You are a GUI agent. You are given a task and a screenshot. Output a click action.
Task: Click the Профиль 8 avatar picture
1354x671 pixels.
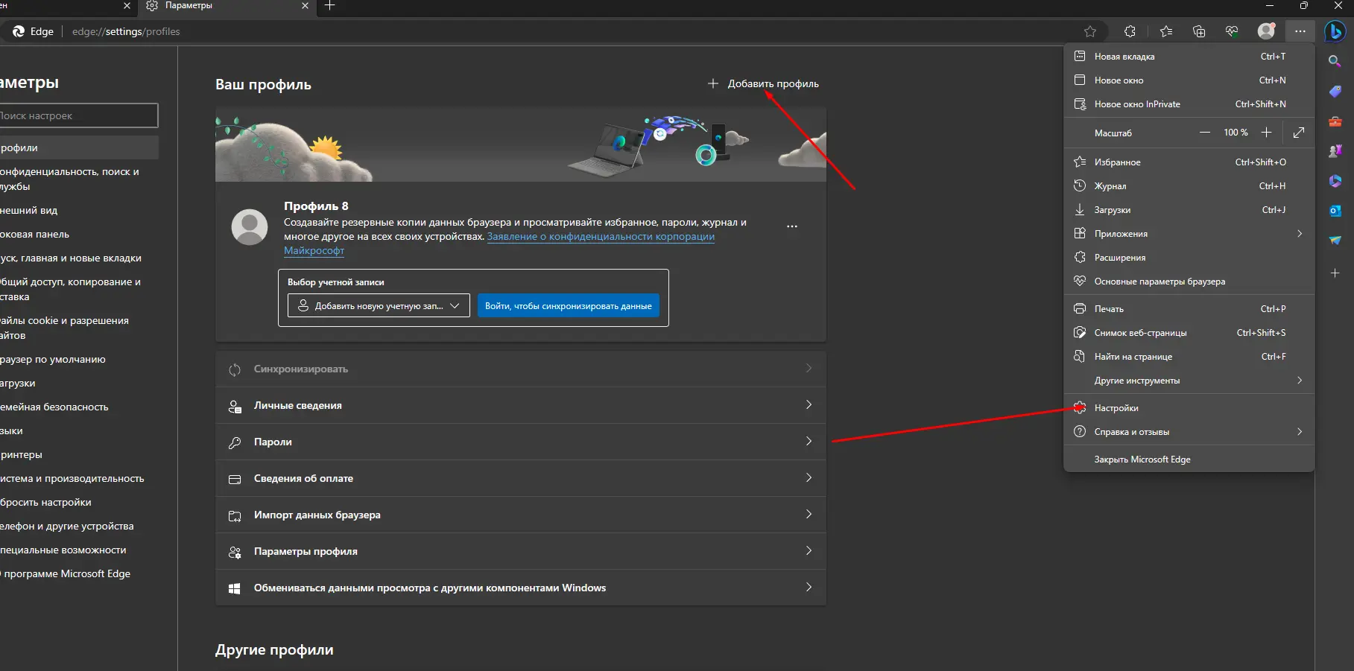click(250, 227)
